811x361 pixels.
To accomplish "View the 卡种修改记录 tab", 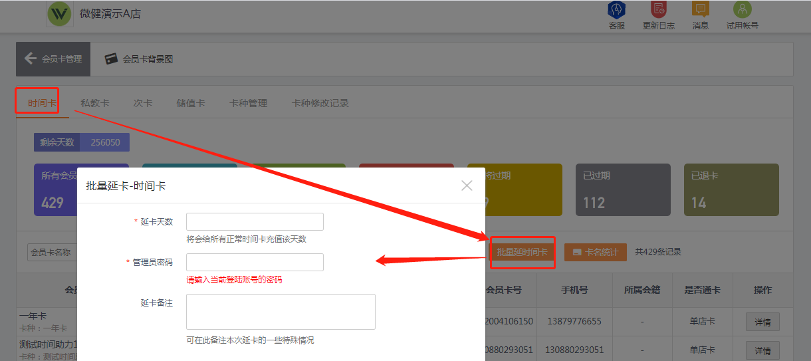I will (320, 103).
